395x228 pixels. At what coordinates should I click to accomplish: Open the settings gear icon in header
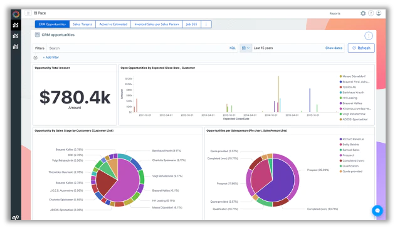pyautogui.click(x=363, y=13)
